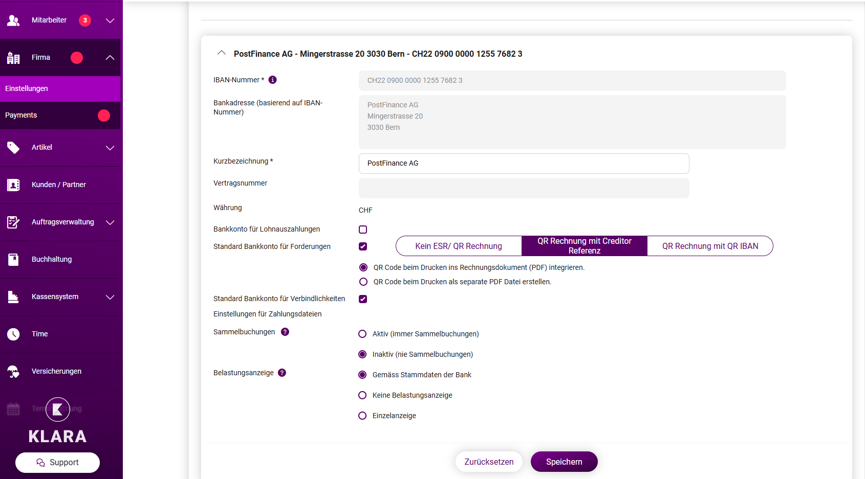Viewport: 865px width, 479px height.
Task: Click the Time clock icon
Action: point(13,334)
